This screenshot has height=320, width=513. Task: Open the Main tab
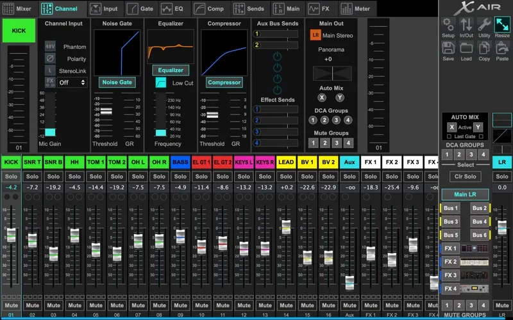[287, 9]
